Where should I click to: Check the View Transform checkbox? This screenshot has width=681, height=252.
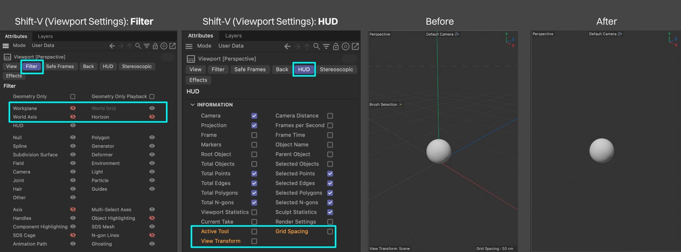click(254, 241)
